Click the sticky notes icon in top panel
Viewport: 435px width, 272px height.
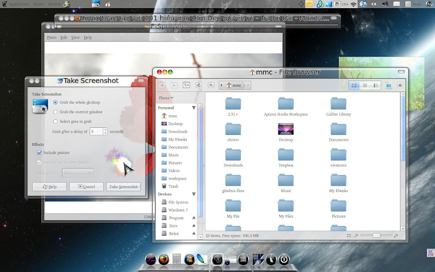pyautogui.click(x=309, y=4)
